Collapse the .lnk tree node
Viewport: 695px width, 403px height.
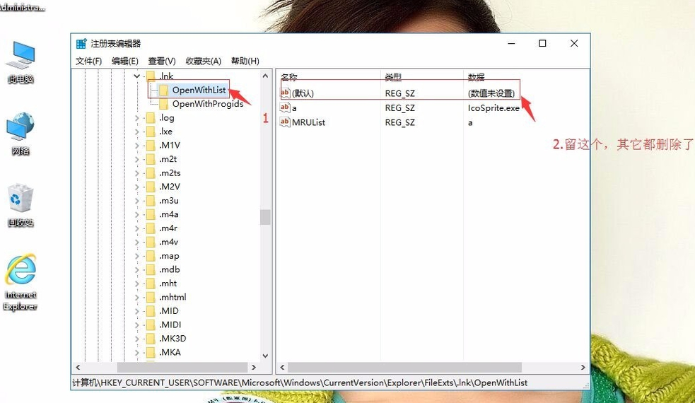(137, 76)
